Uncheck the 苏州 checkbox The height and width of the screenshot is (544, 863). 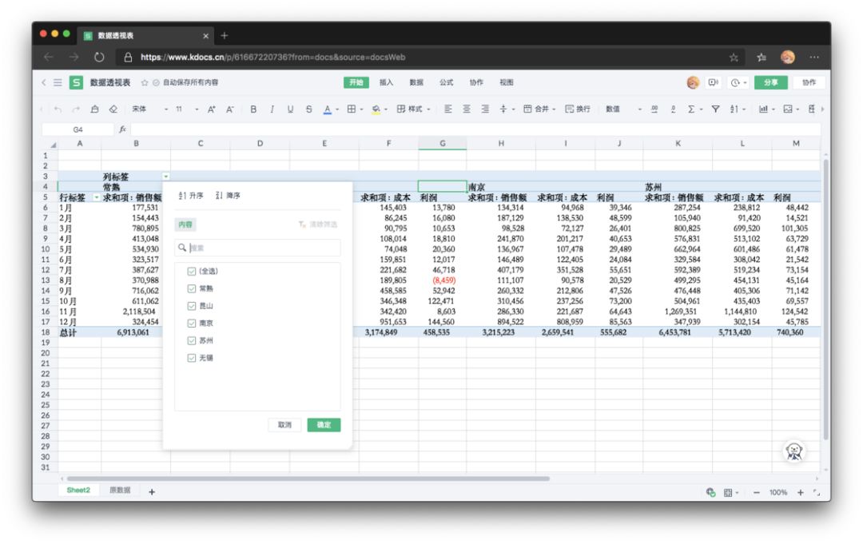pos(192,340)
